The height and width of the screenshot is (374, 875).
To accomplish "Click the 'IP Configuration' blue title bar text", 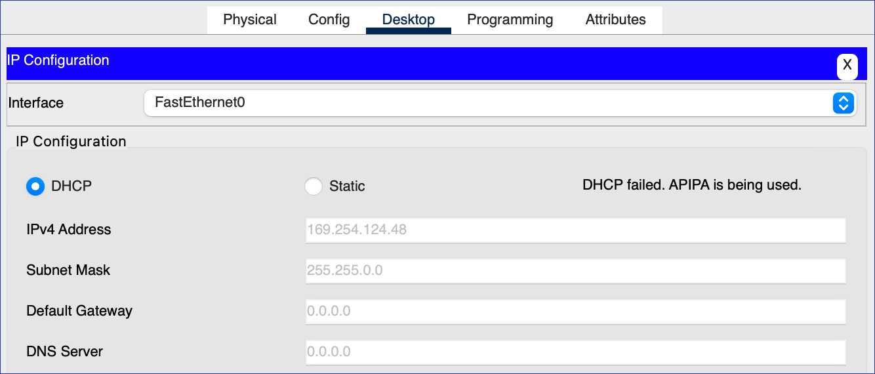I will pyautogui.click(x=58, y=60).
